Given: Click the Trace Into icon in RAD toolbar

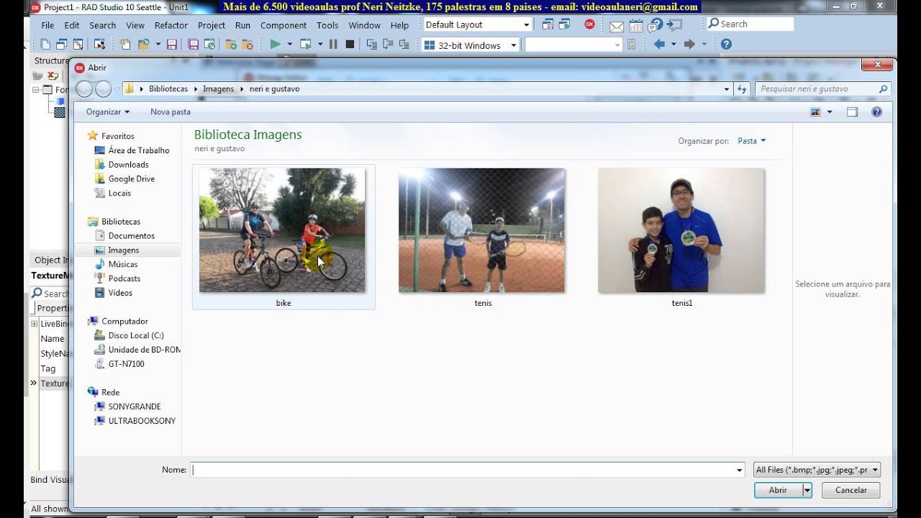Looking at the screenshot, I should [x=372, y=45].
